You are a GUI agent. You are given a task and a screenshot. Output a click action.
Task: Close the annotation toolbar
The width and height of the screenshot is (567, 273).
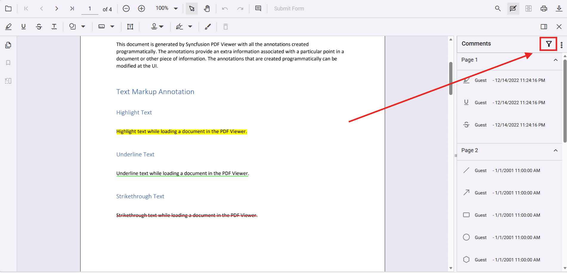tap(559, 27)
